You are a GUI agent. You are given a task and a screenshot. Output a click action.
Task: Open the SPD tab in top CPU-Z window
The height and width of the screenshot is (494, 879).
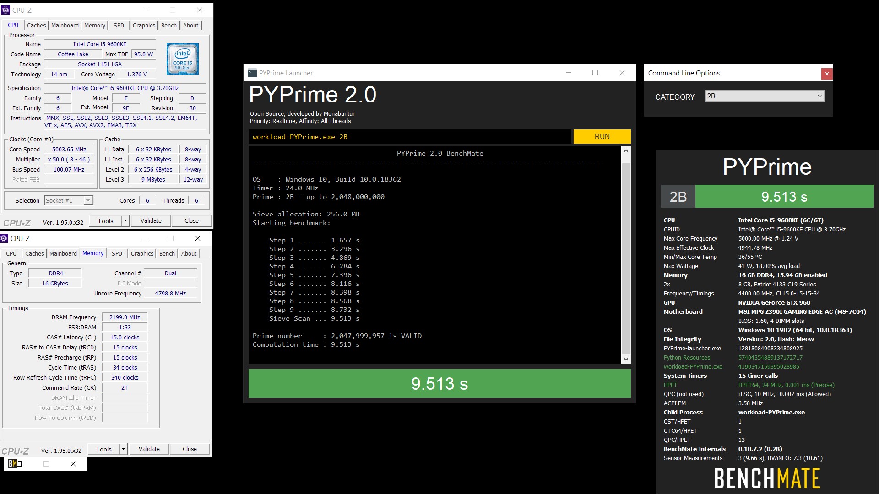[119, 26]
